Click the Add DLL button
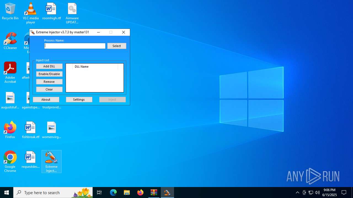Image resolution: width=353 pixels, height=198 pixels. coord(49,66)
